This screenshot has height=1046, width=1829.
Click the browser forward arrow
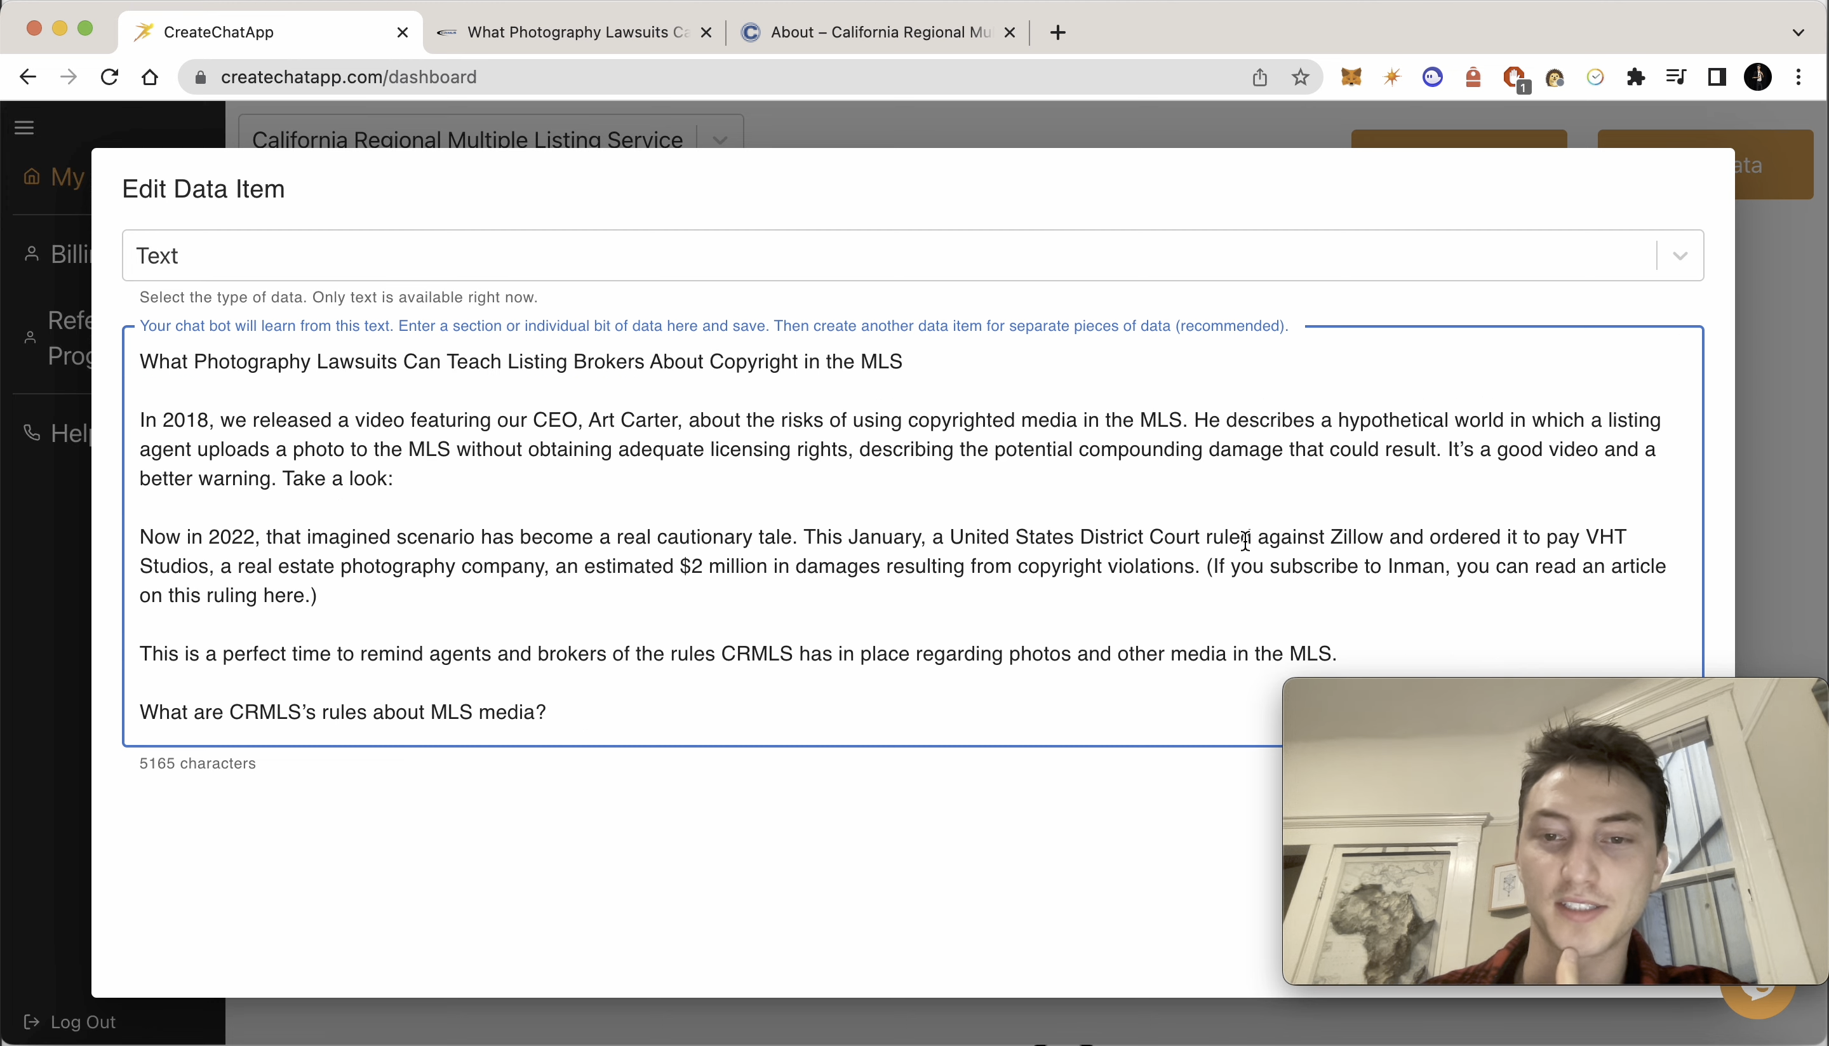click(68, 77)
